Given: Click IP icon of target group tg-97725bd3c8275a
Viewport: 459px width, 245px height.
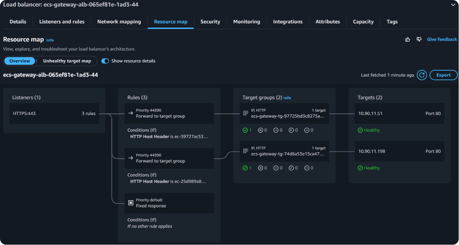Looking at the screenshot, I should point(246,113).
